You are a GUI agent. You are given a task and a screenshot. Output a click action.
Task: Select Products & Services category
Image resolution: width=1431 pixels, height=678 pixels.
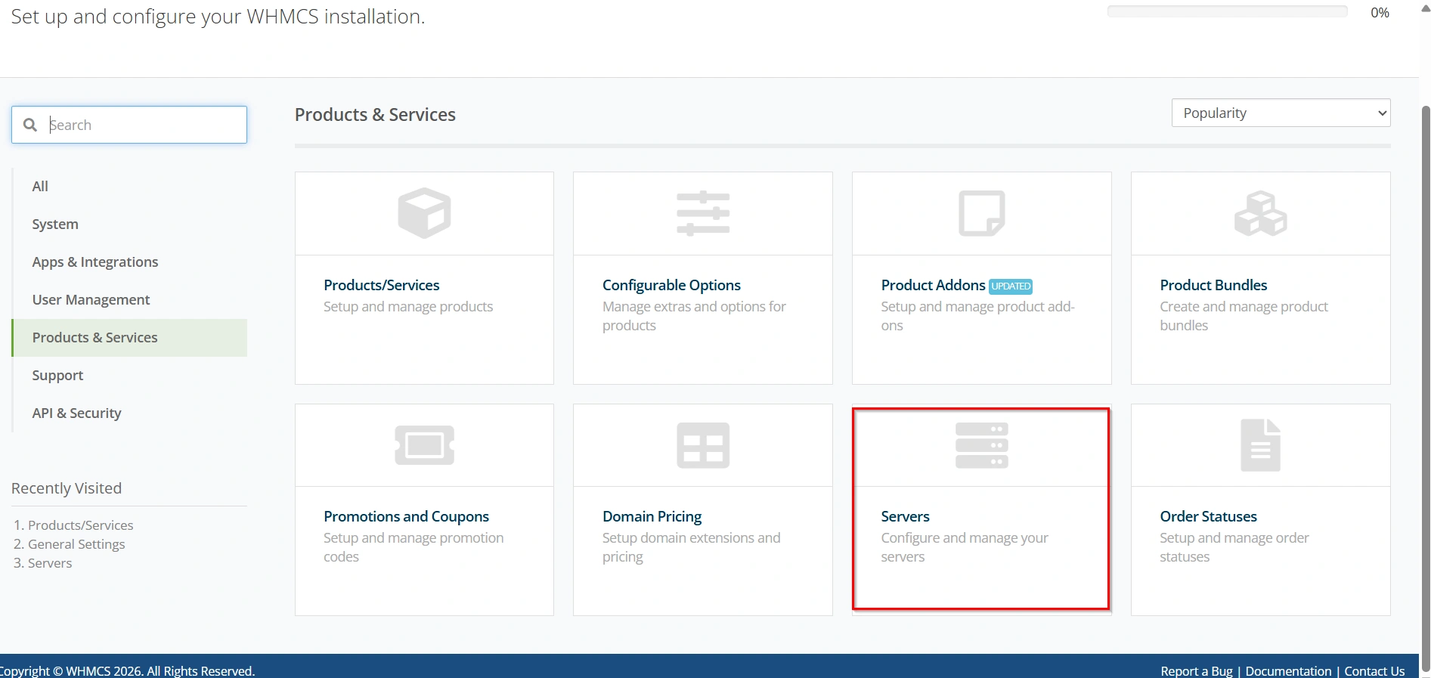[x=129, y=337]
